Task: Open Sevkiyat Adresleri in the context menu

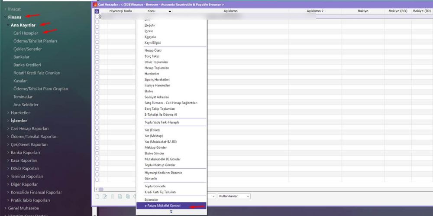Action: pyautogui.click(x=157, y=97)
